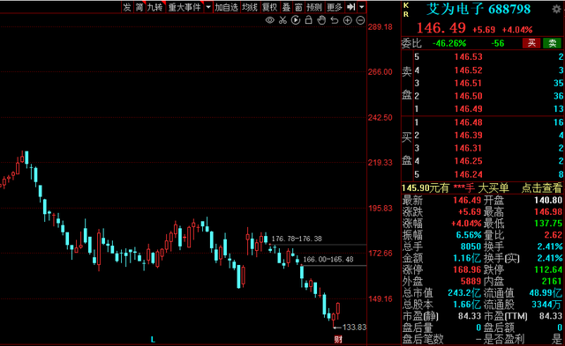Screen dimensions: 565x346
Task: Zoom out with the minus icon
Action: coord(360,20)
